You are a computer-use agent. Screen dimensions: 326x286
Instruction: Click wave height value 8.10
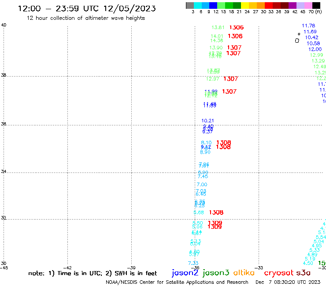(x=206, y=143)
